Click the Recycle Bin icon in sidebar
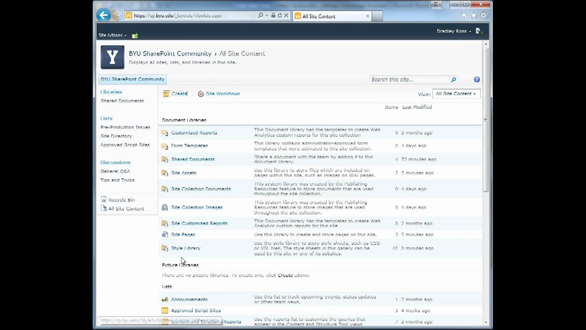Screen dimensions: 586x330 point(103,200)
